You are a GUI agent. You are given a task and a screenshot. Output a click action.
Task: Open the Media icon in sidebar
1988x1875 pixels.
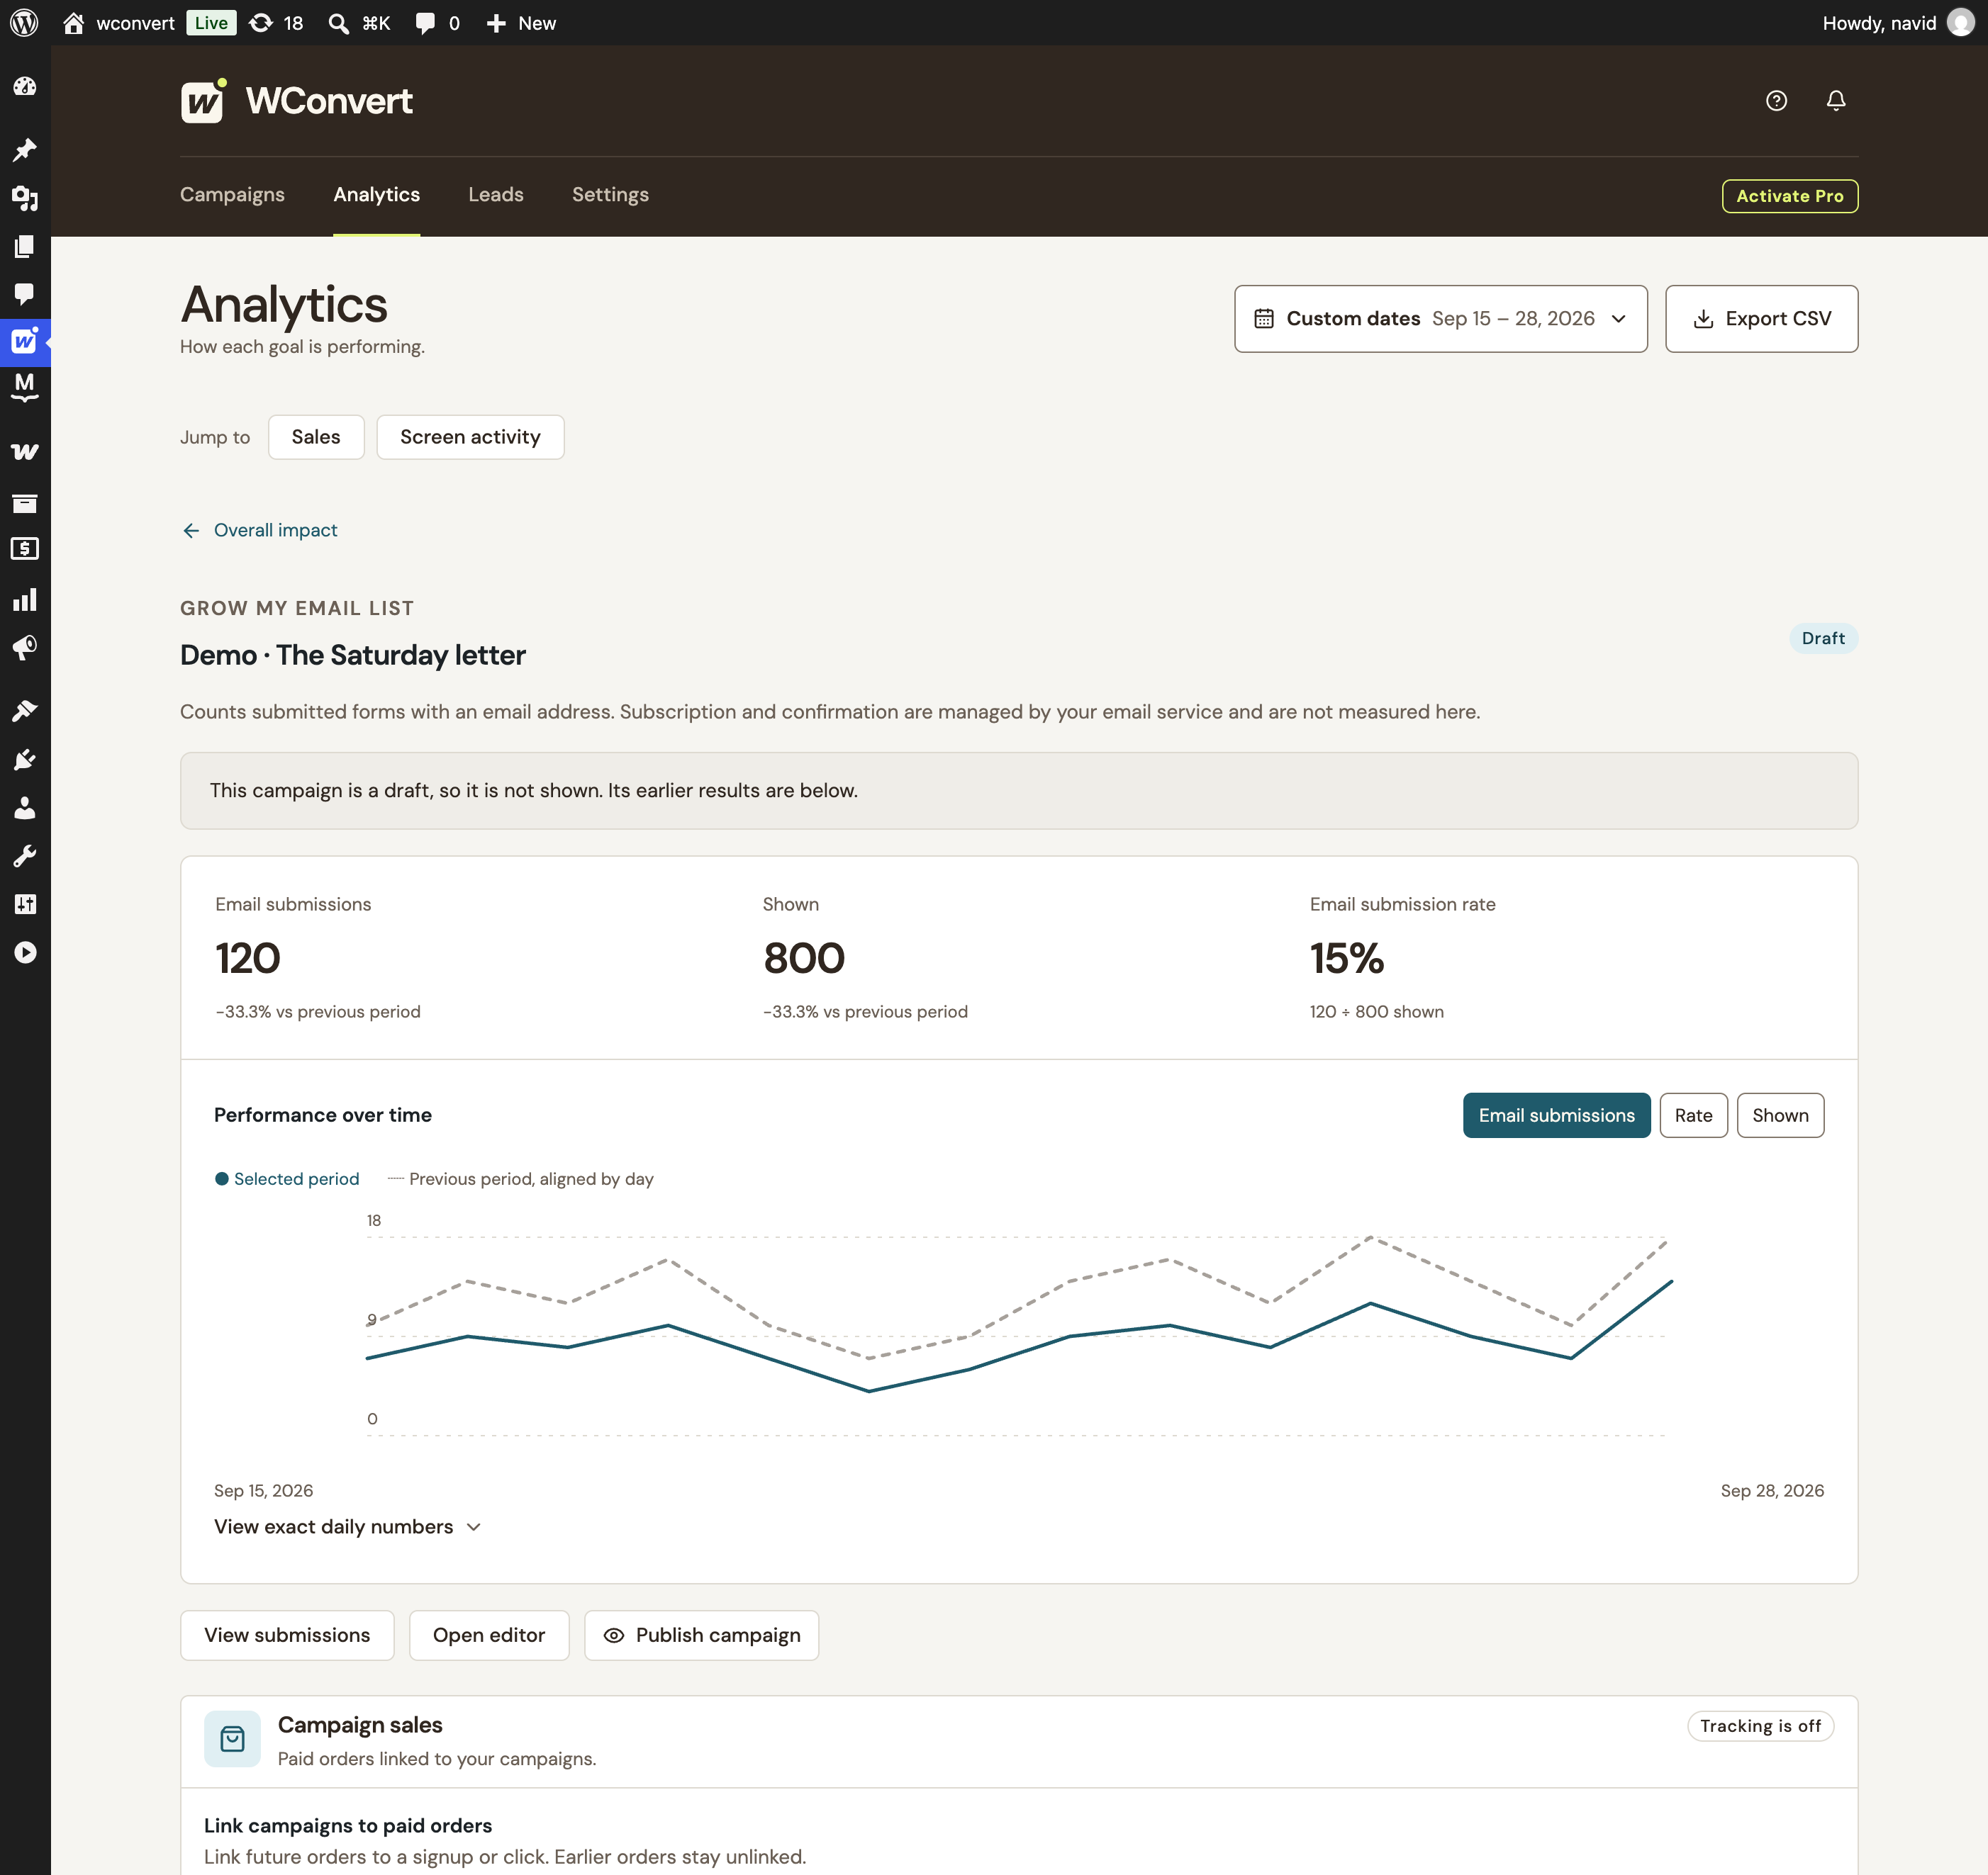point(25,198)
